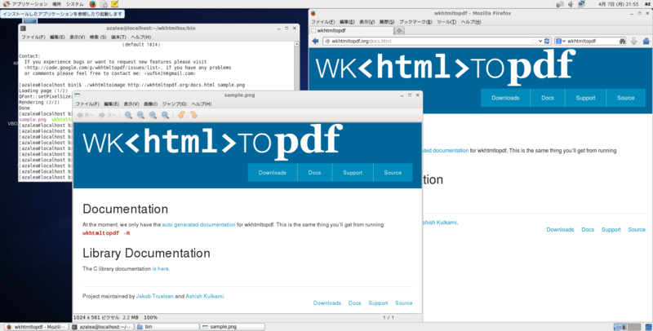Viewport: 653px width, 331px height.
Task: Click footer Support link in Firefox page
Action: [x=611, y=230]
